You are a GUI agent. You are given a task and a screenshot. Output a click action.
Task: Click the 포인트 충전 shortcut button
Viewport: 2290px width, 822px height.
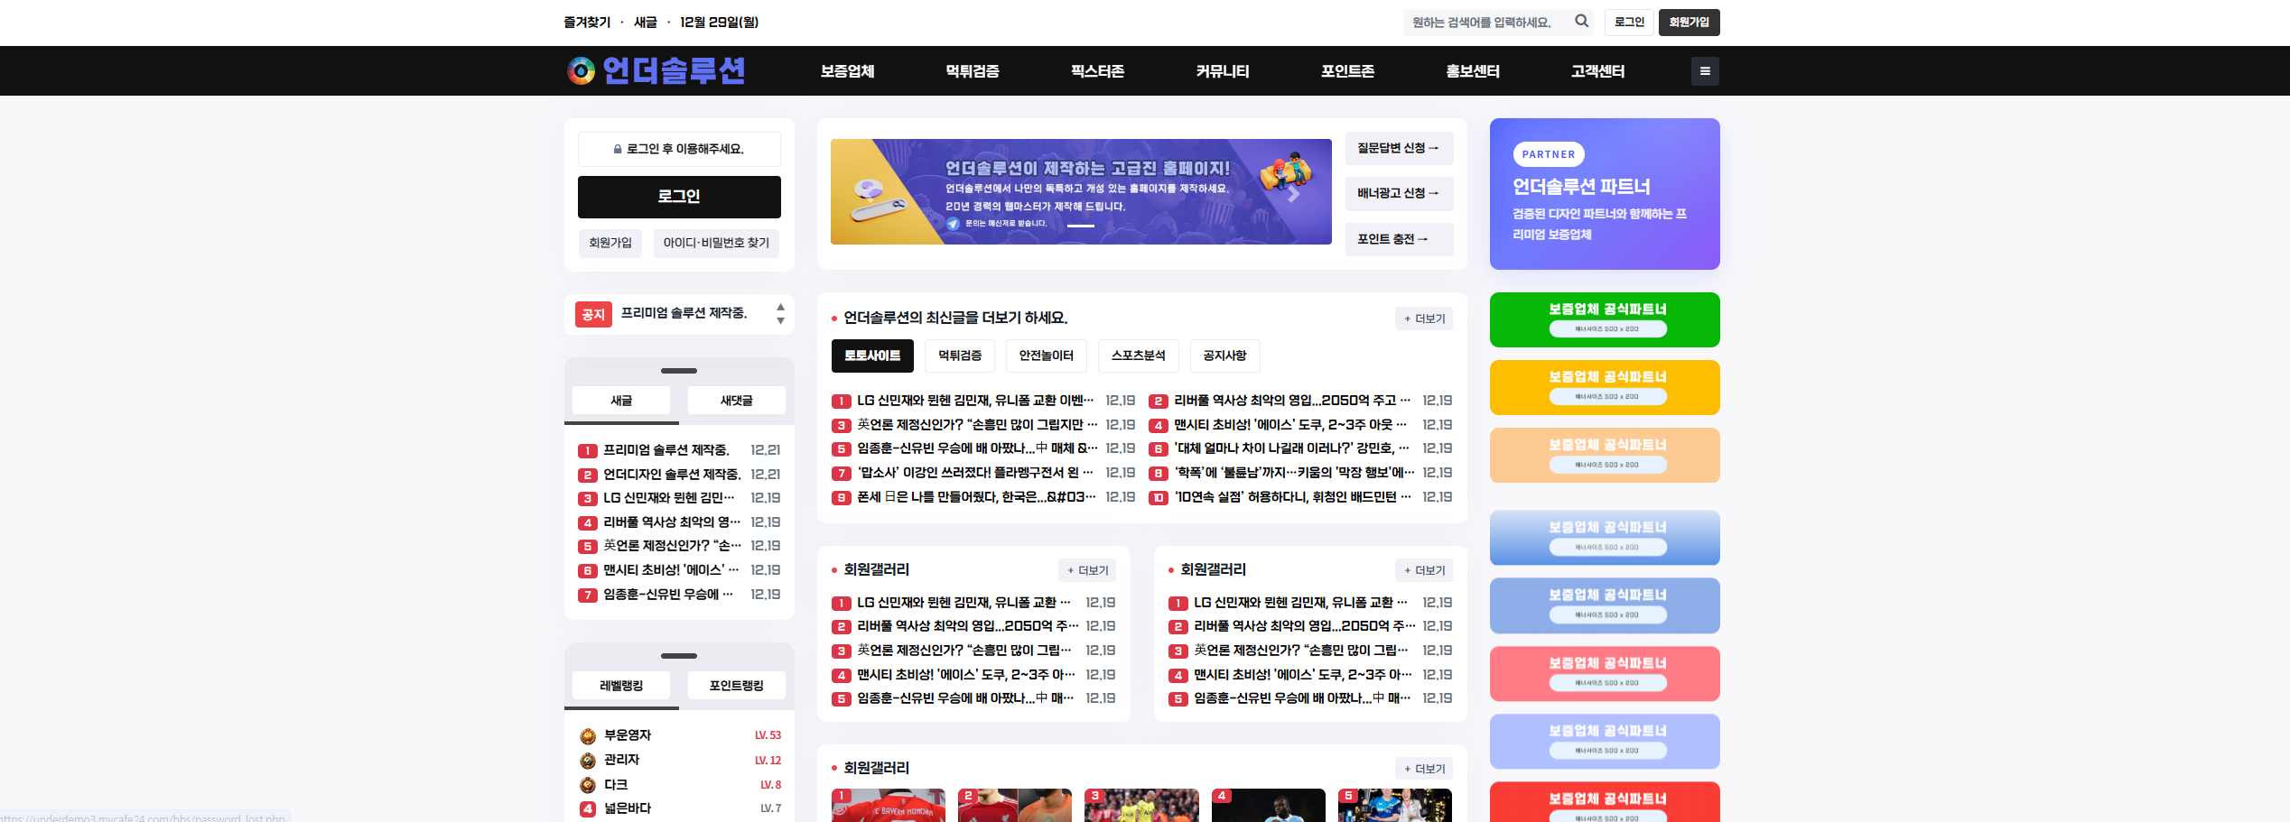(x=1399, y=239)
